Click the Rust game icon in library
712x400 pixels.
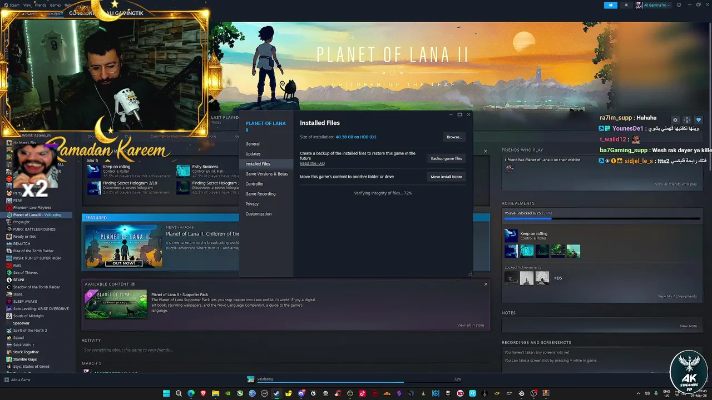(9, 266)
